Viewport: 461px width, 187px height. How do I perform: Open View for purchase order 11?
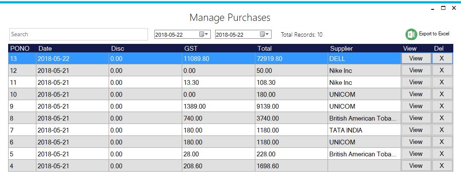pyautogui.click(x=416, y=82)
